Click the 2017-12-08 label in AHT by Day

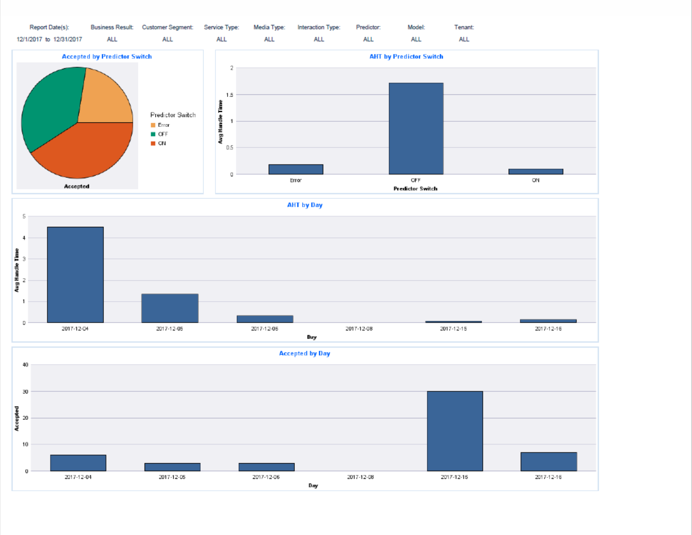point(359,329)
